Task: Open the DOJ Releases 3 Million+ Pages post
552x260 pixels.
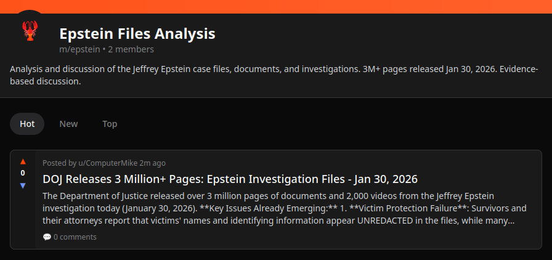Action: click(x=230, y=179)
